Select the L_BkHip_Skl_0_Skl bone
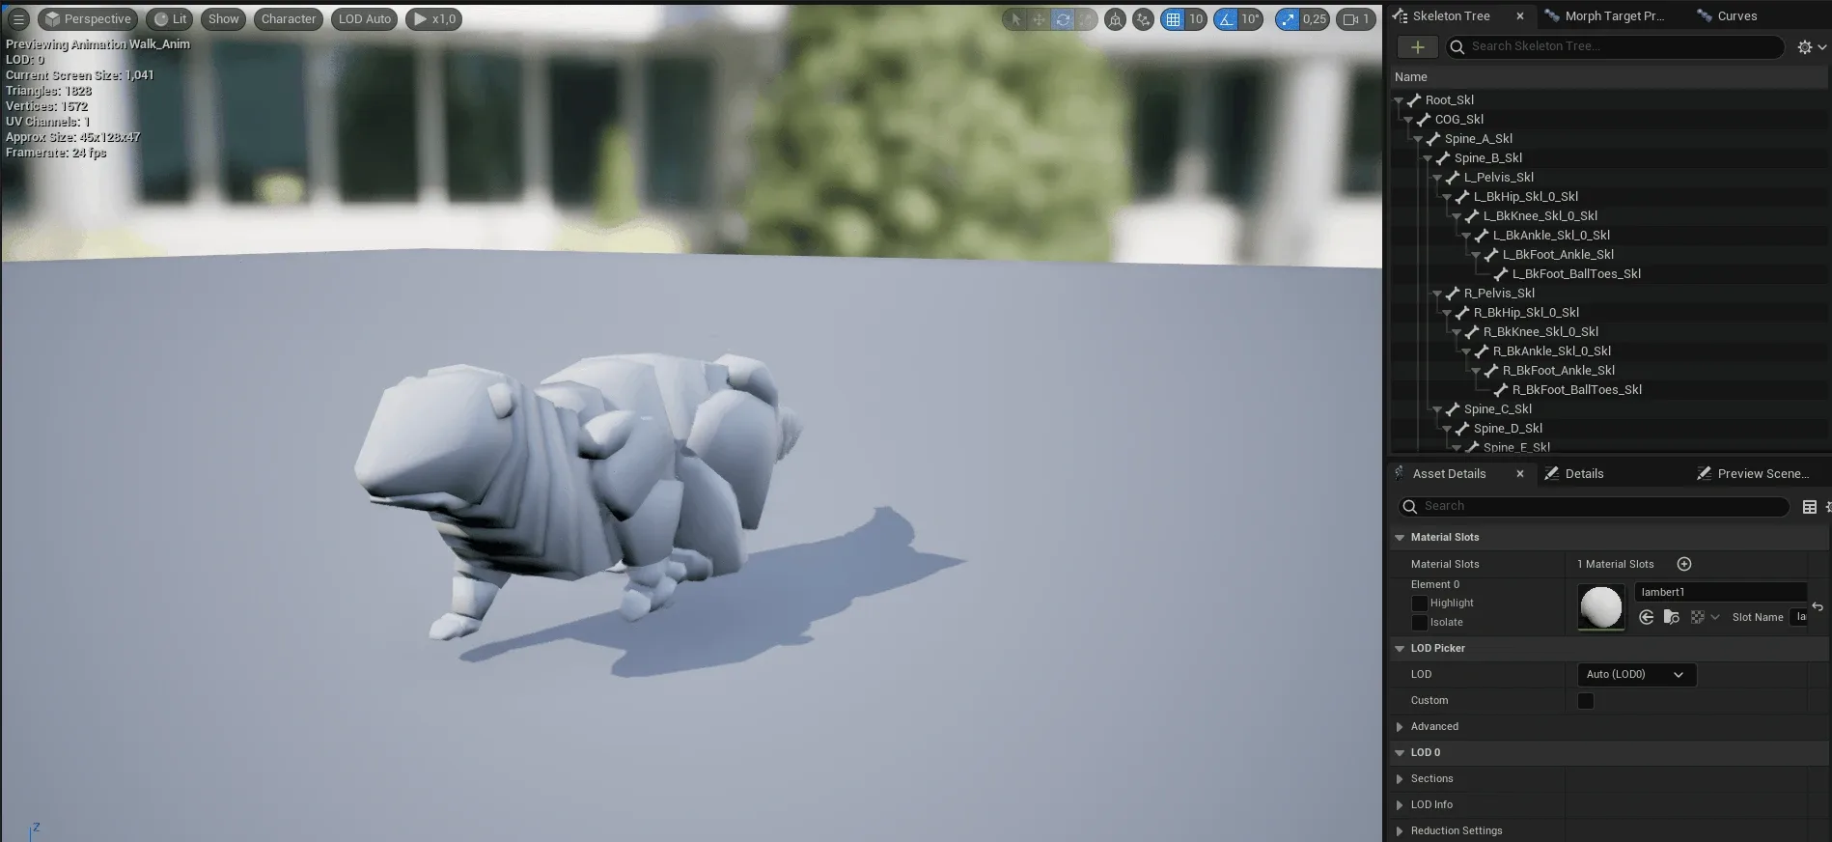1832x842 pixels. pos(1526,197)
